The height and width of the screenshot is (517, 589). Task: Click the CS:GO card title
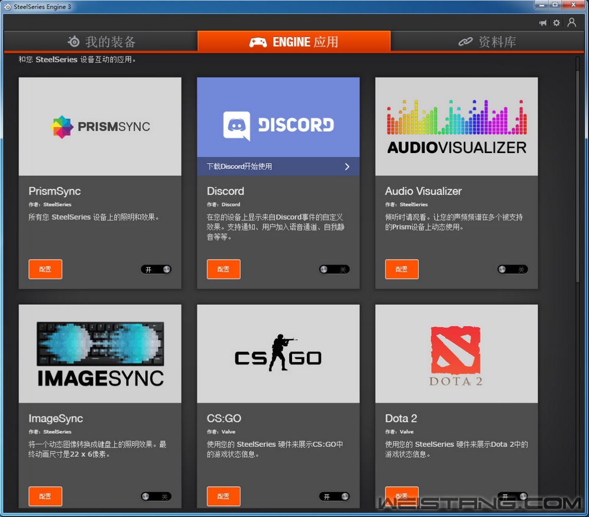coord(224,418)
